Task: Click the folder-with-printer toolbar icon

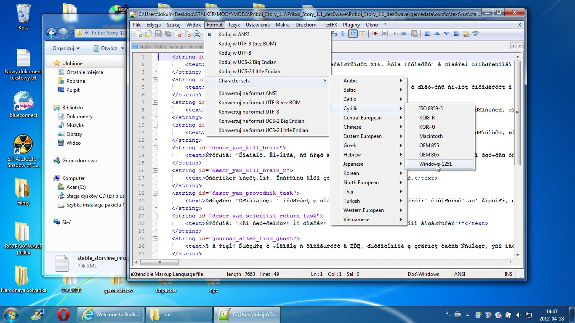Action: (466, 34)
